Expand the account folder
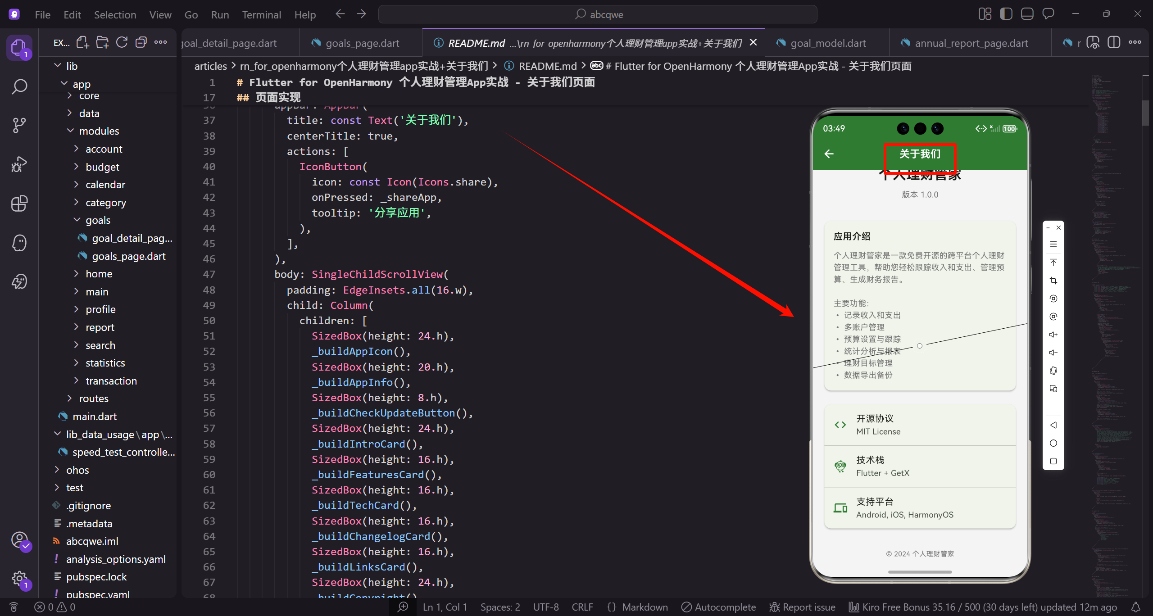The height and width of the screenshot is (616, 1153). pos(104,149)
